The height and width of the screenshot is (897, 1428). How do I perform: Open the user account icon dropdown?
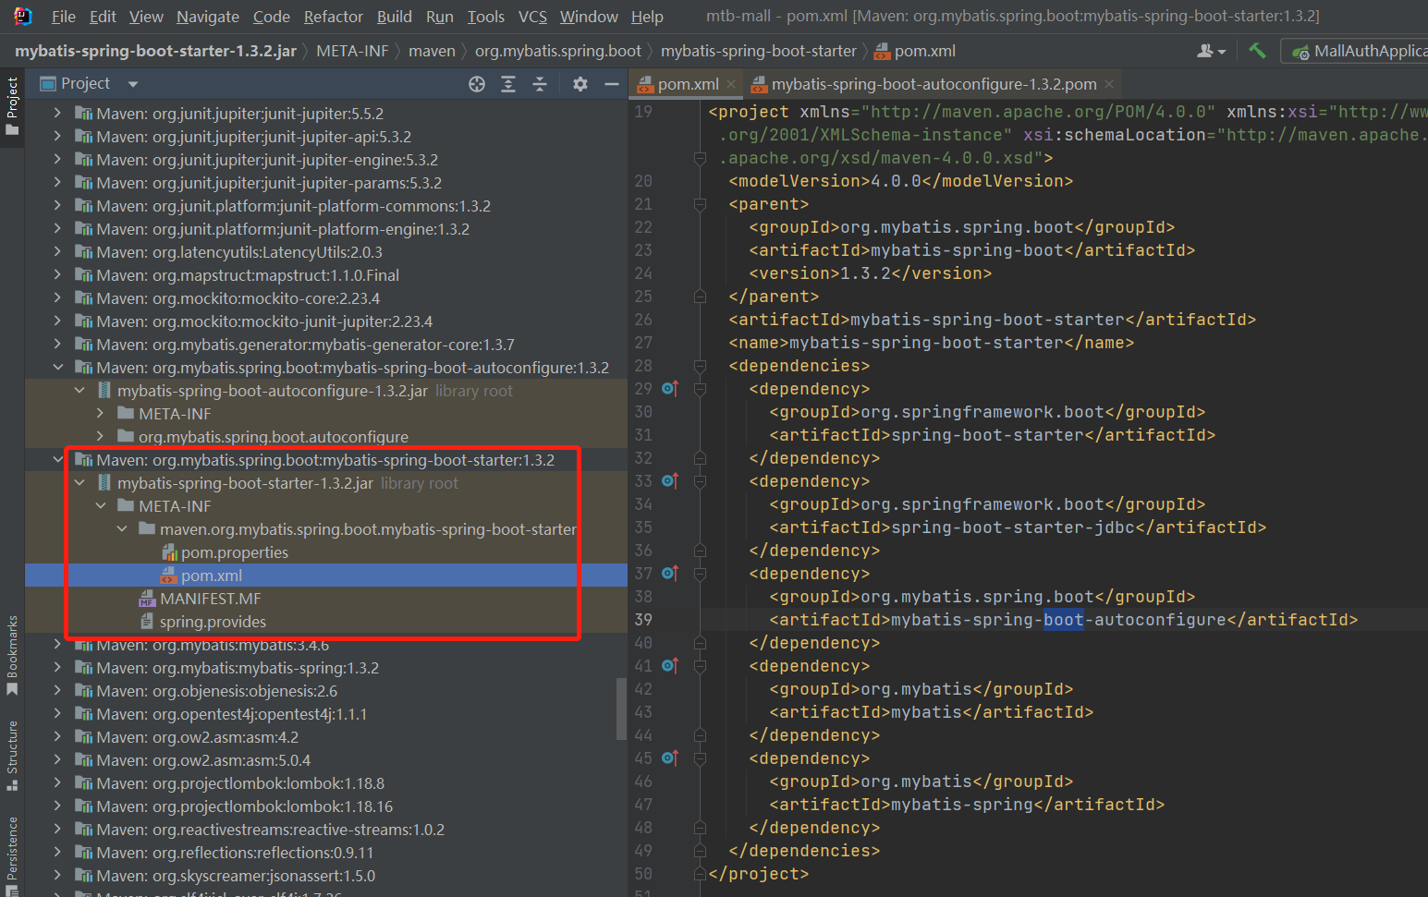(1211, 51)
